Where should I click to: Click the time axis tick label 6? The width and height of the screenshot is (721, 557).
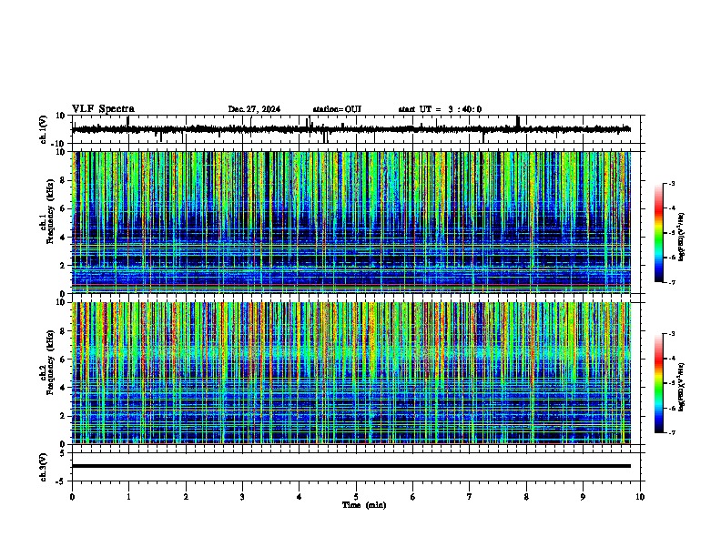tap(413, 497)
